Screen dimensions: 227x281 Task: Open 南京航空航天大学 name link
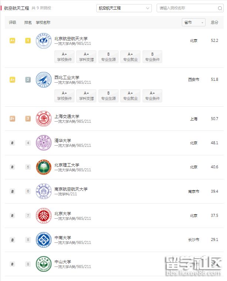pos(71,189)
